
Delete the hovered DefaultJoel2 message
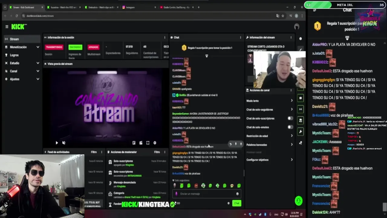click(241, 144)
